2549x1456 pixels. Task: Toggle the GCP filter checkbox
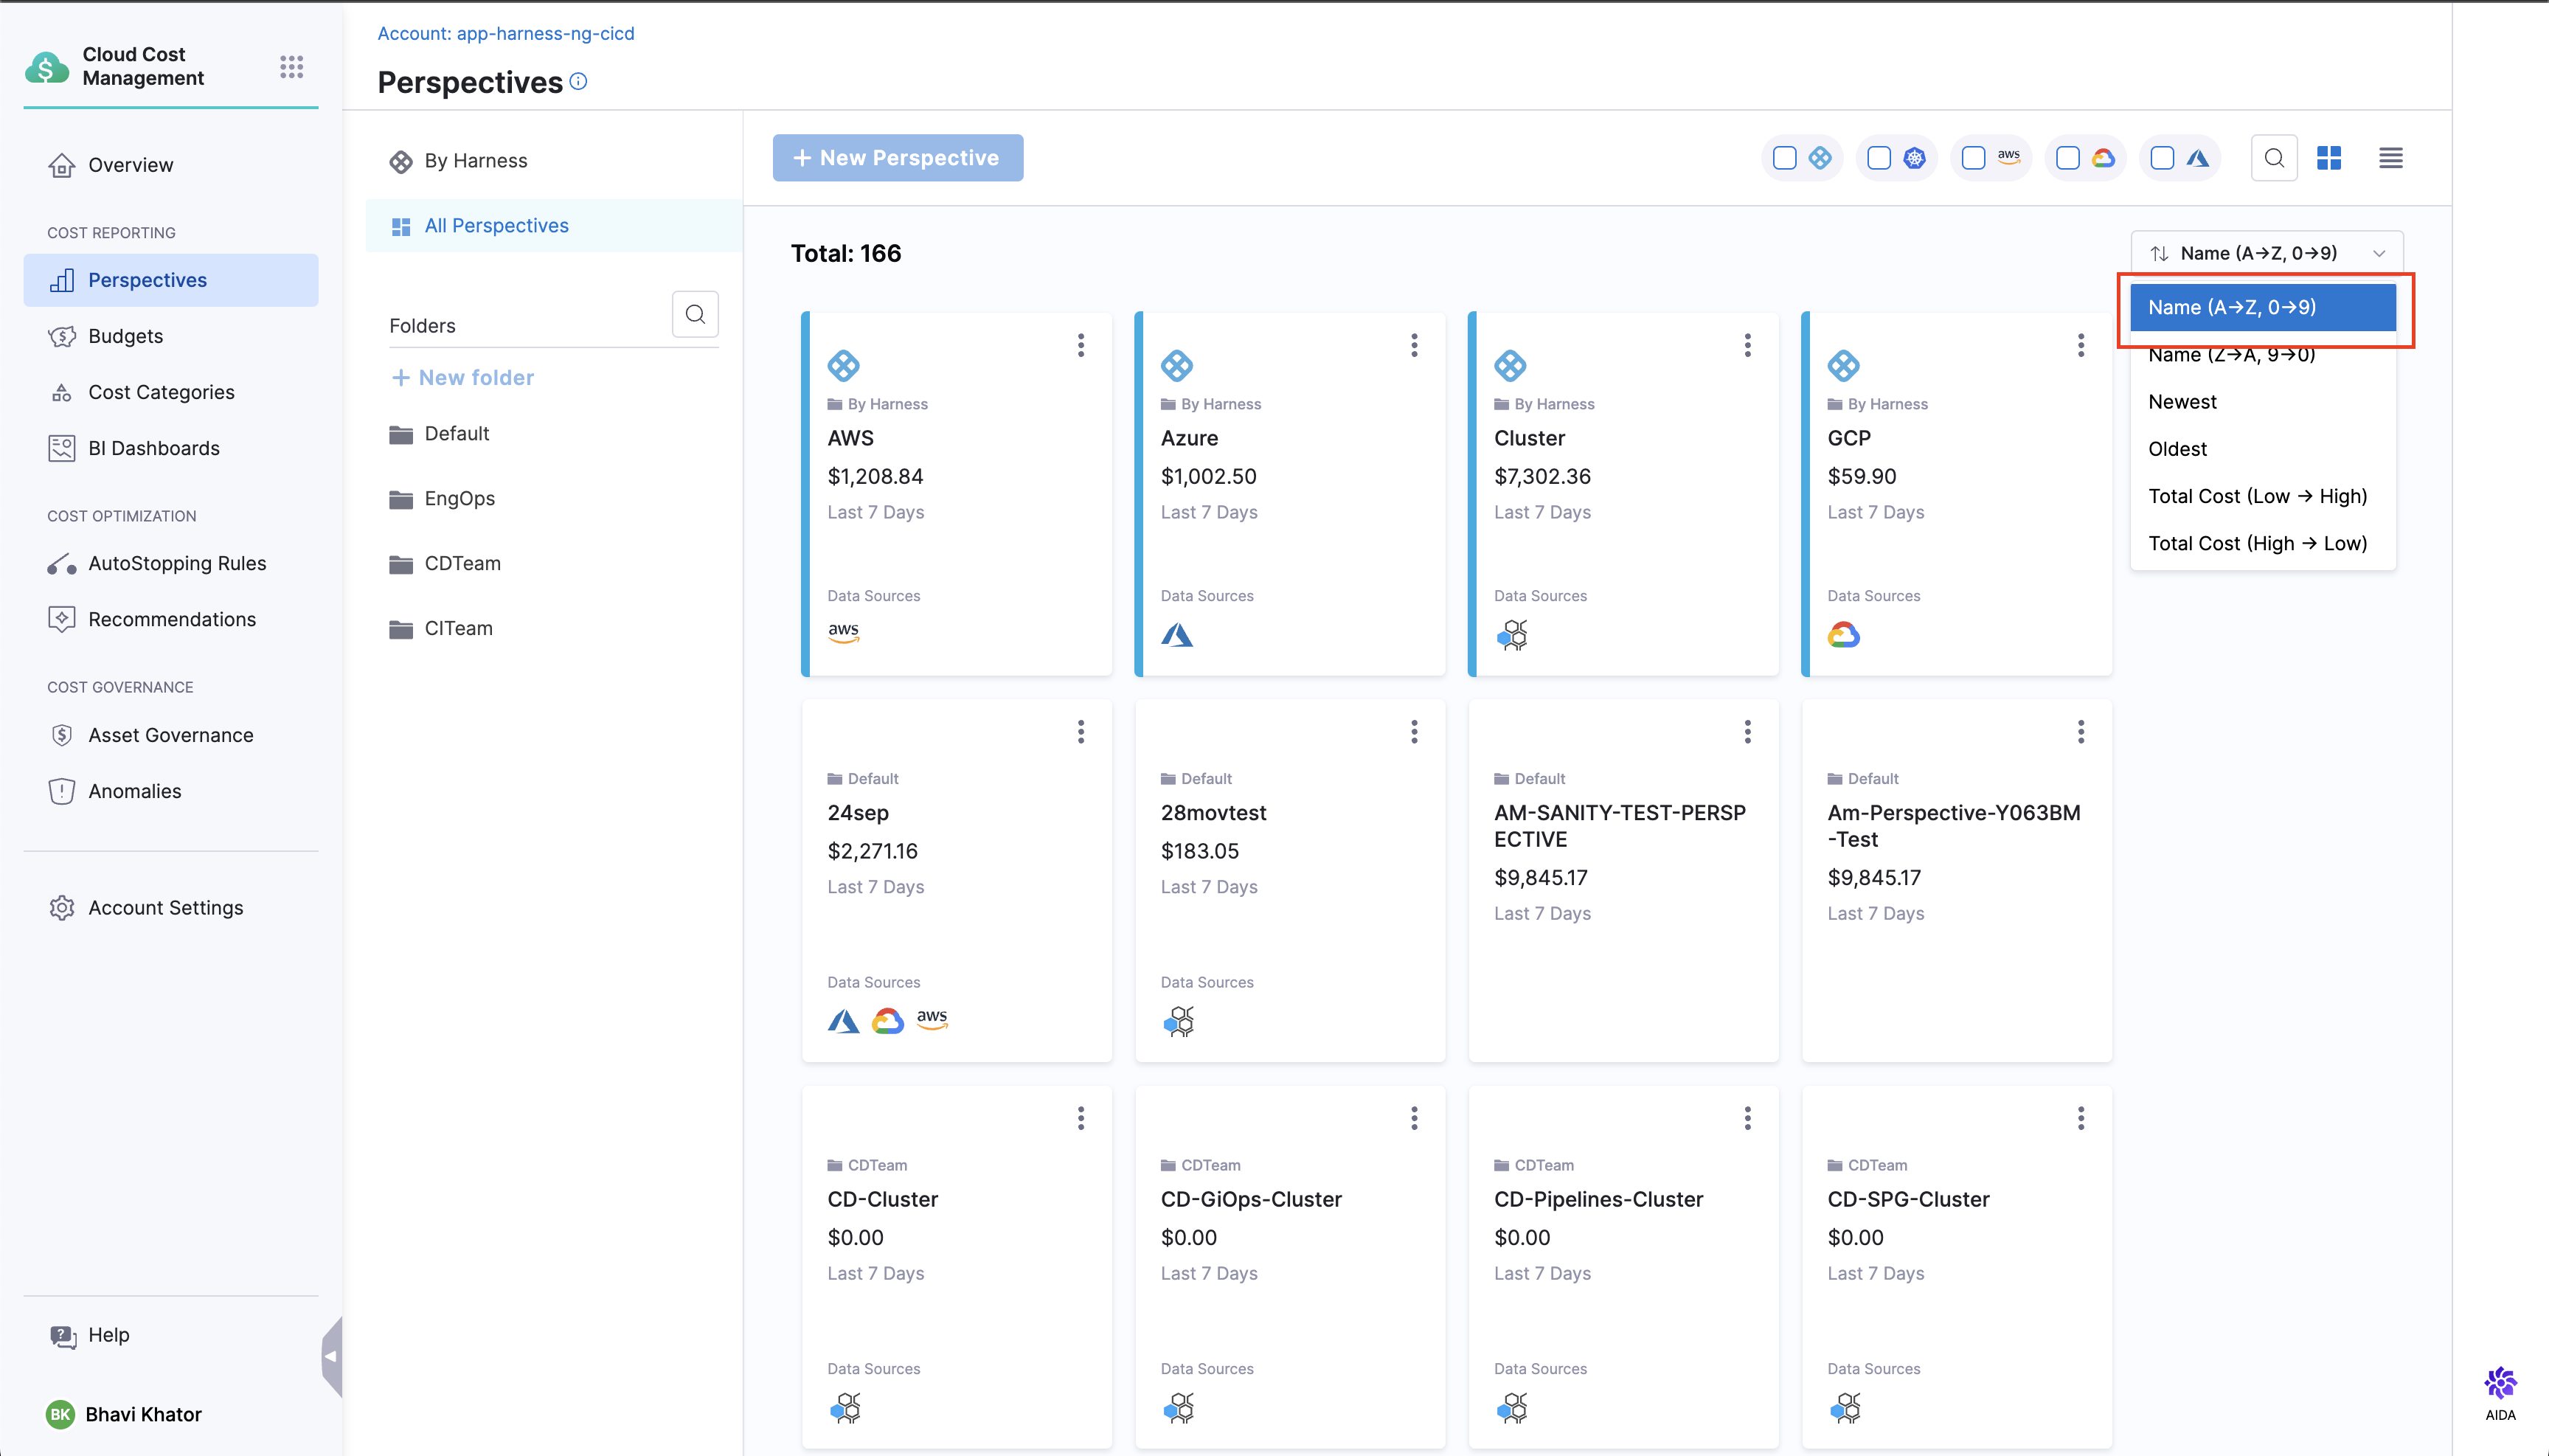tap(2068, 158)
